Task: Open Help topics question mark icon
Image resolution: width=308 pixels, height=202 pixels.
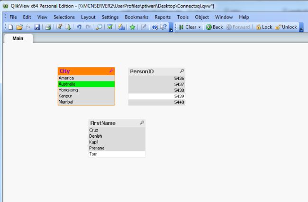Action: 155,27
